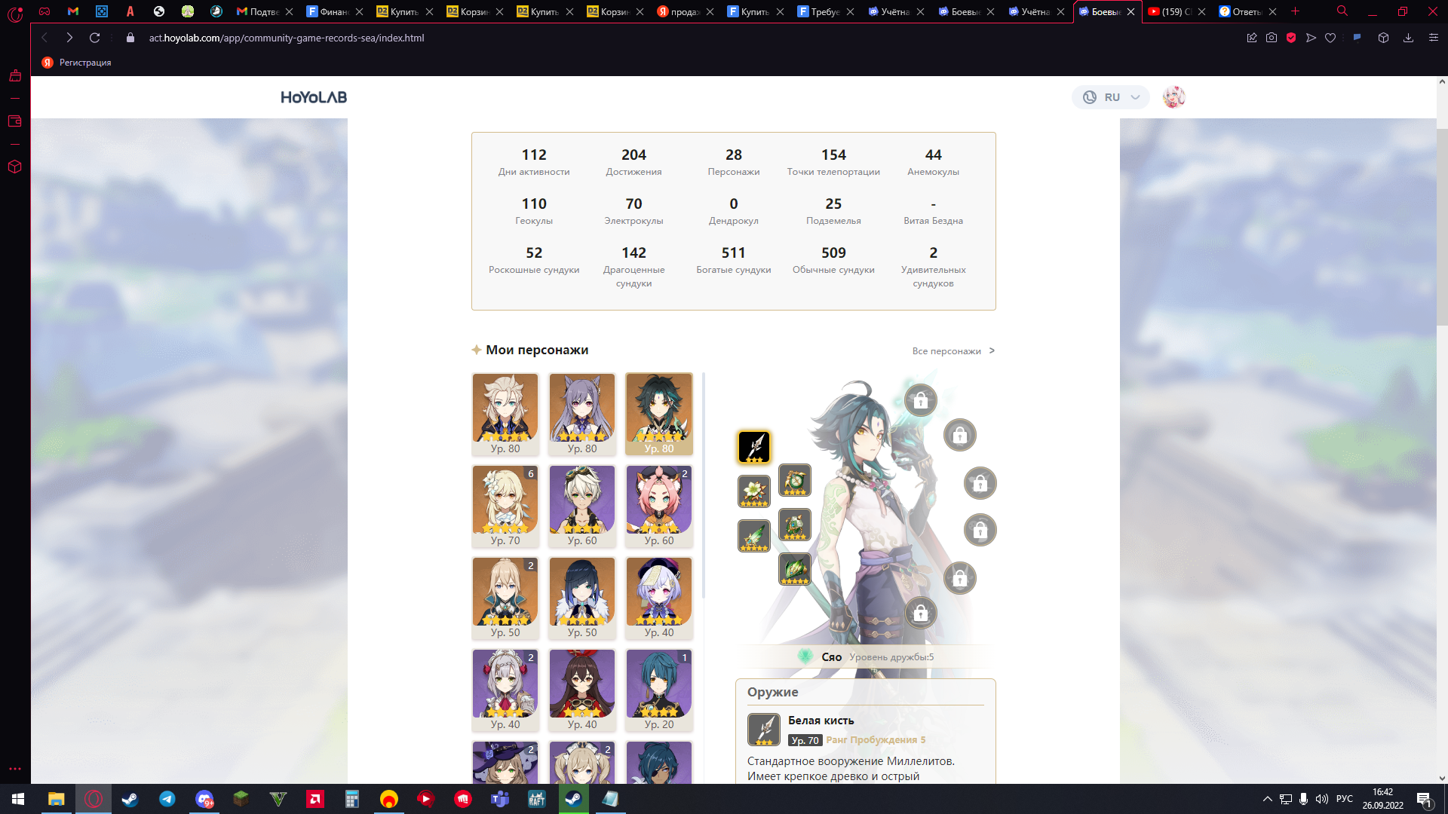Image resolution: width=1448 pixels, height=814 pixels.
Task: Open the RU language dropdown
Action: [x=1110, y=97]
